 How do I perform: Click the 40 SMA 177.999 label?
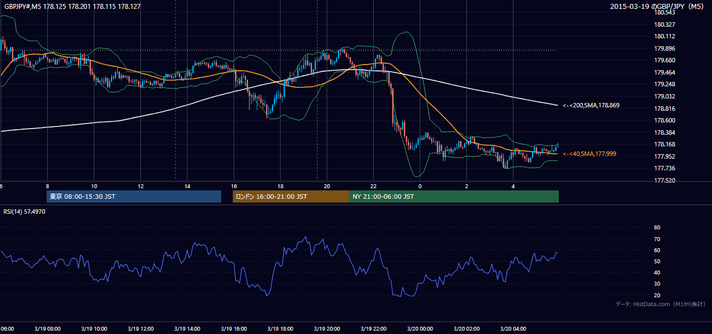click(589, 154)
